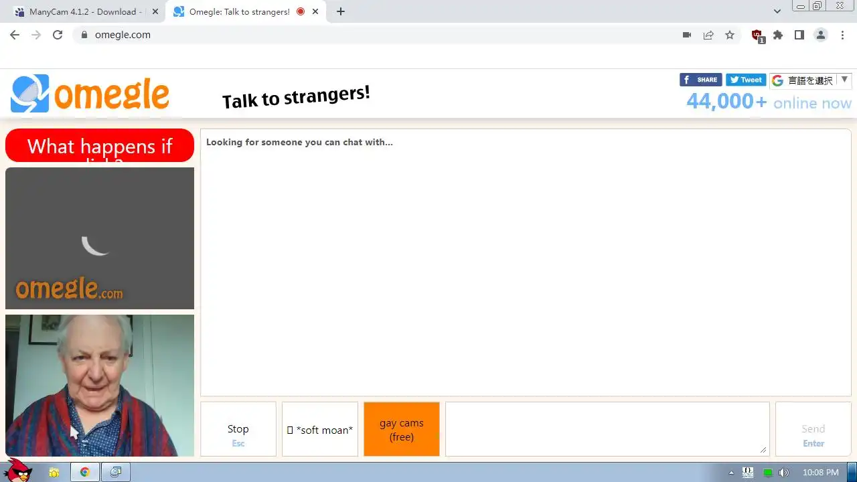This screenshot has height=482, width=857.
Task: Click the red 'What happens if' banner
Action: click(100, 145)
